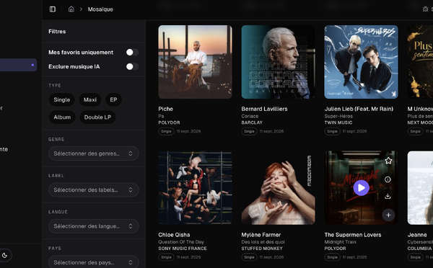433x268 pixels.
Task: Click the Coriace track title
Action: [x=250, y=116]
